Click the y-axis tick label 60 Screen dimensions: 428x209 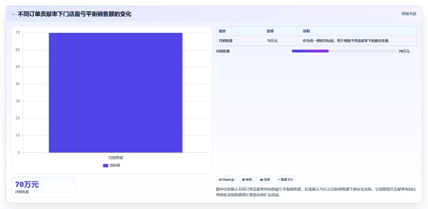pyautogui.click(x=18, y=50)
